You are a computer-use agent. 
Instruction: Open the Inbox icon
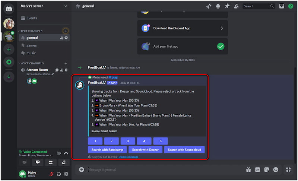click(282, 6)
